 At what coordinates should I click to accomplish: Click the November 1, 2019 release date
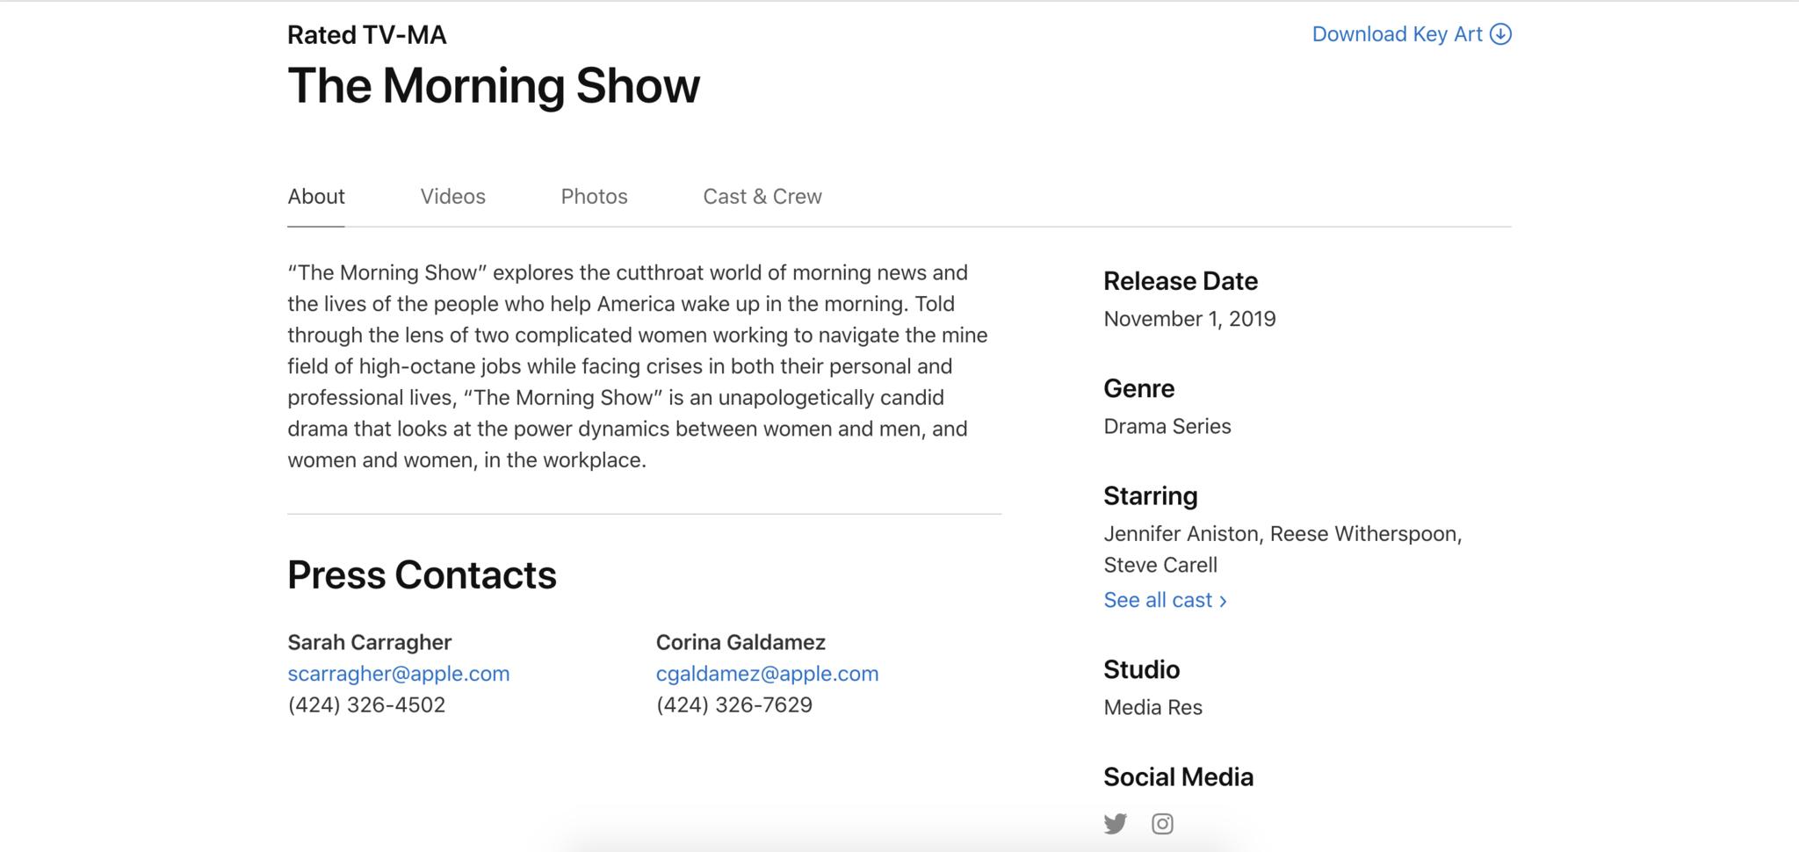click(x=1189, y=319)
